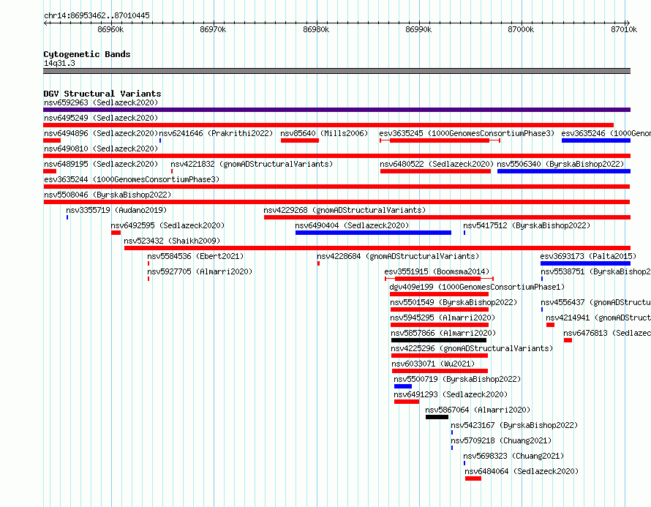Click the 86980k ruler position label

coord(316,29)
